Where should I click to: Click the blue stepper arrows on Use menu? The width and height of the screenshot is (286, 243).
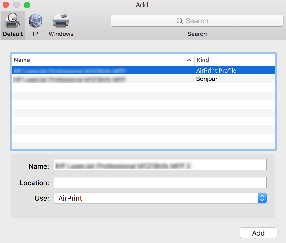click(262, 198)
